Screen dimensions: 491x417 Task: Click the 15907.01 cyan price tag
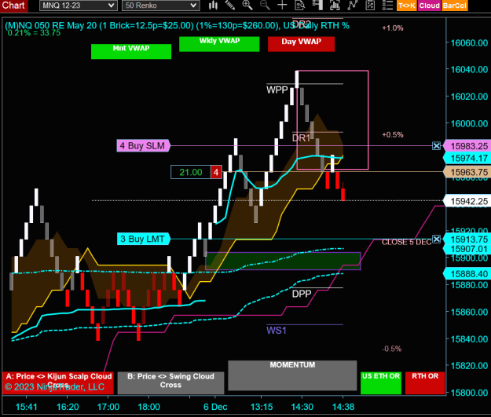[x=467, y=249]
